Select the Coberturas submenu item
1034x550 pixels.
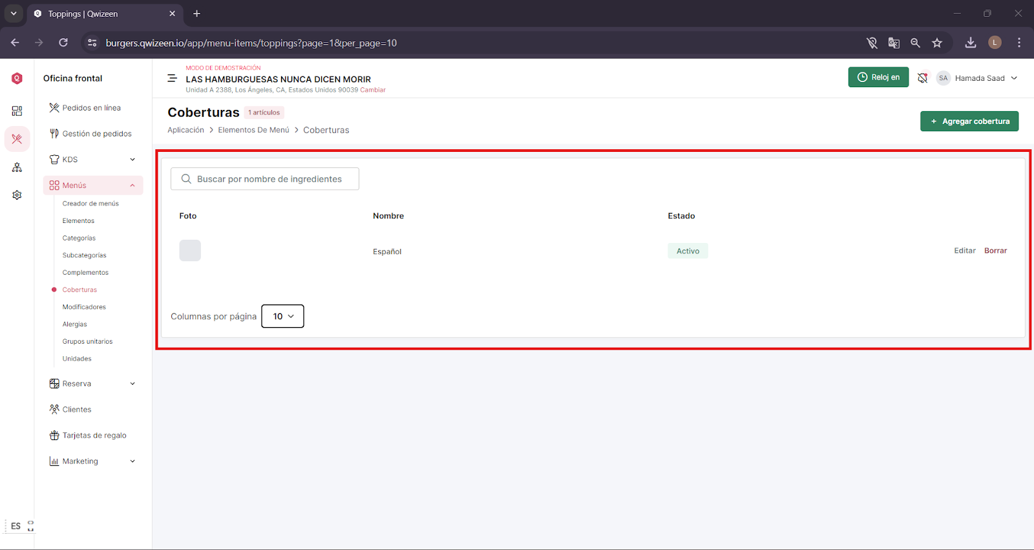click(79, 290)
